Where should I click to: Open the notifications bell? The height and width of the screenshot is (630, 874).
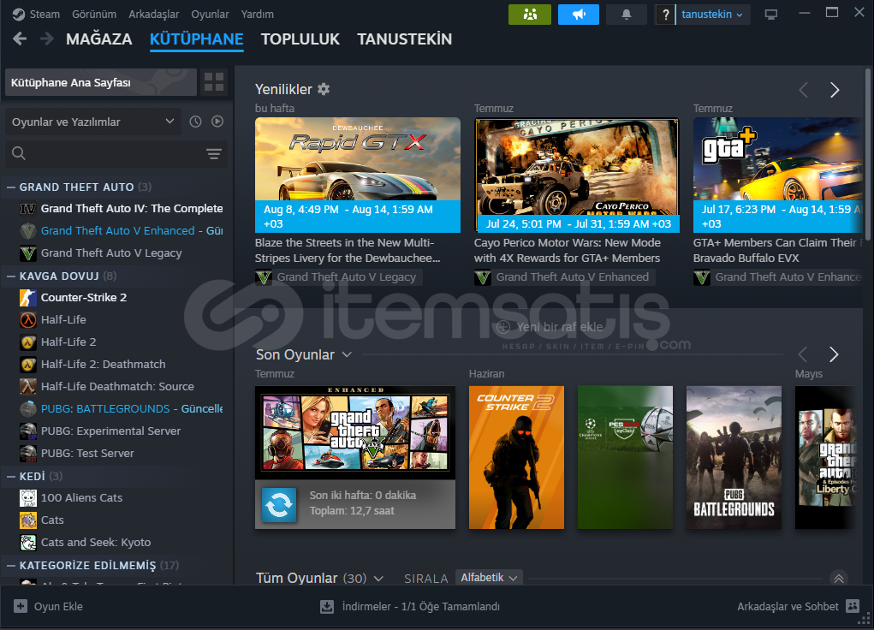[x=627, y=15]
